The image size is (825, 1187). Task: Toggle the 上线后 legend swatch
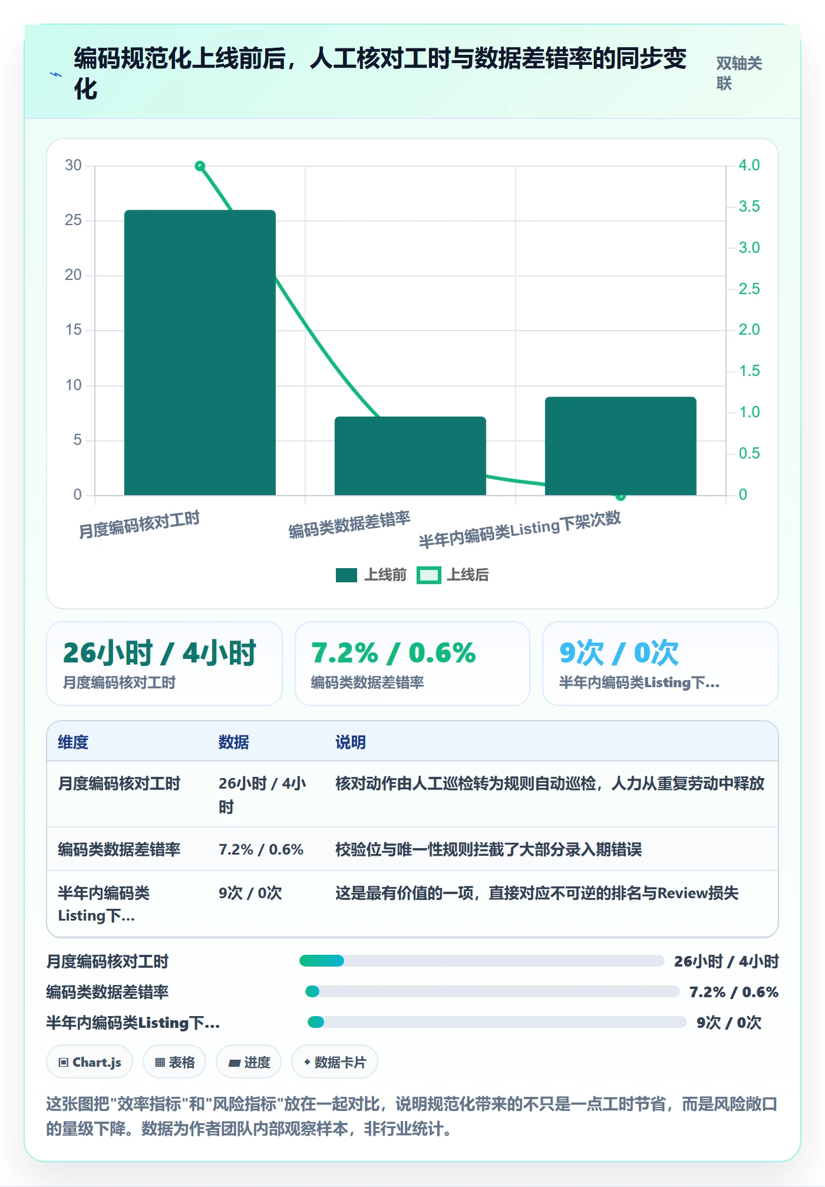tap(428, 575)
